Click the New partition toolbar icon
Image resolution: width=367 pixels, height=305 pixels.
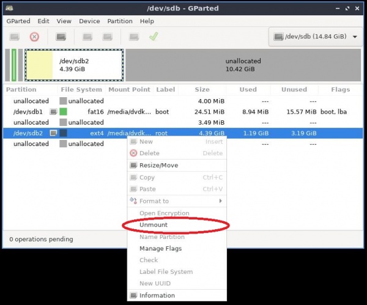click(15, 37)
